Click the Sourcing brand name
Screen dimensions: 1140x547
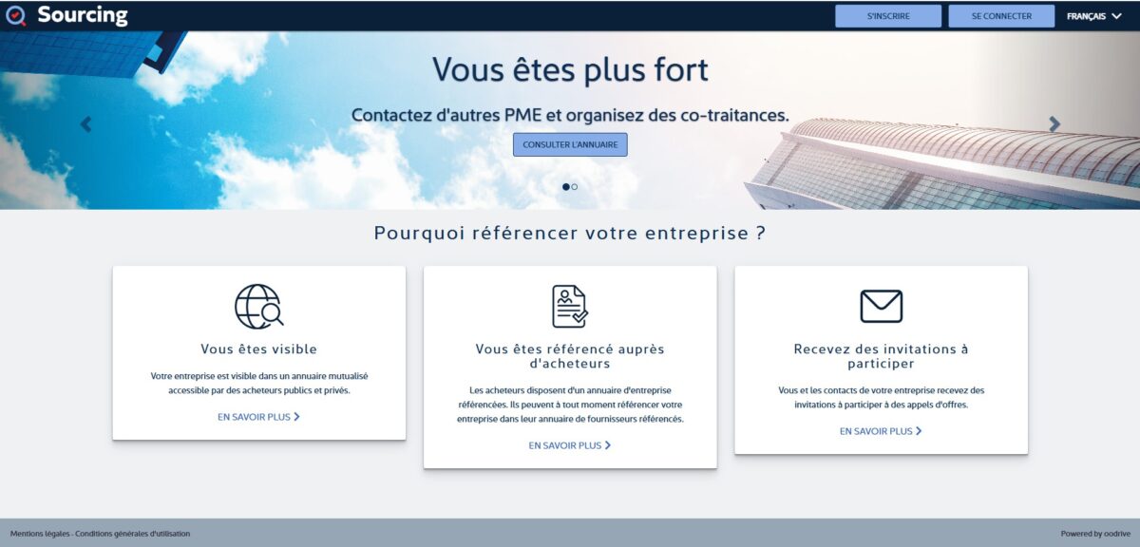83,15
